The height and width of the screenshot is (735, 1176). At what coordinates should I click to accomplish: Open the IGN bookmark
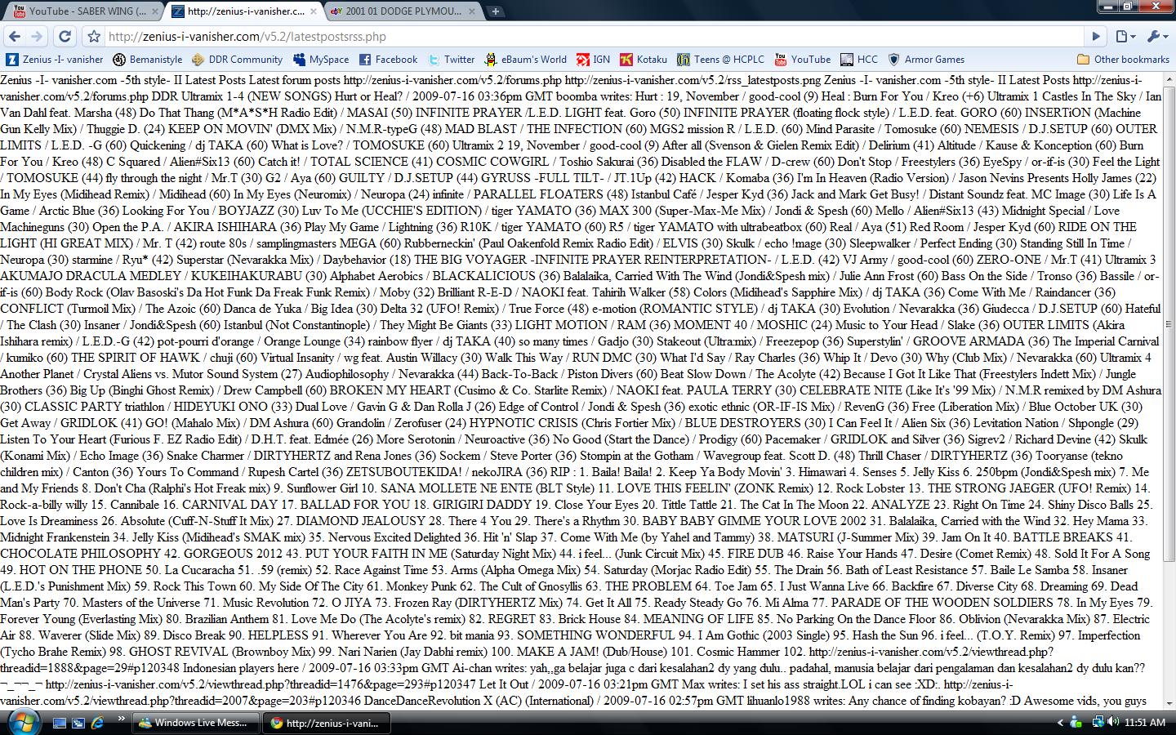pyautogui.click(x=594, y=59)
